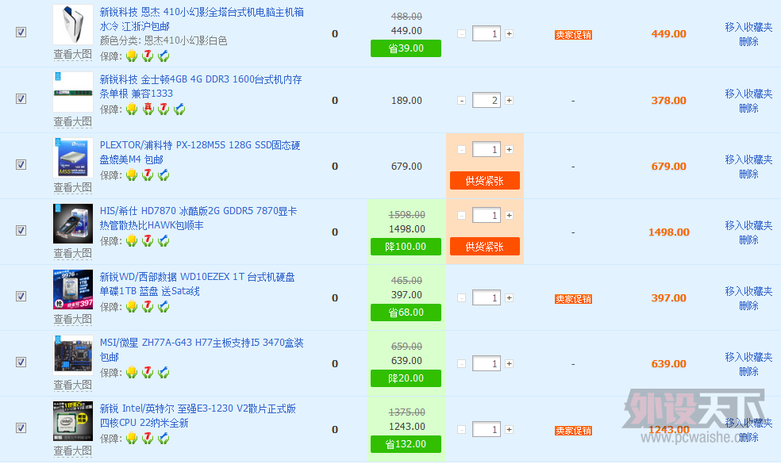781x464 pixels.
Task: Click the blue checkmark icon for PLEXTOR SSD
Action: coord(164,174)
